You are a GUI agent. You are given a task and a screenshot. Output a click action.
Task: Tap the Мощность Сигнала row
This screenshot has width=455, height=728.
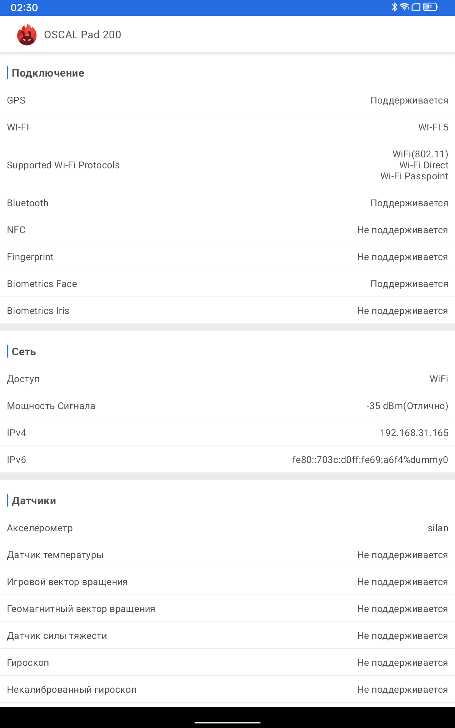(x=227, y=406)
